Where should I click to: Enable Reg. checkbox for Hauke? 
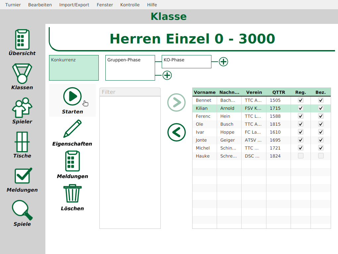pos(301,156)
